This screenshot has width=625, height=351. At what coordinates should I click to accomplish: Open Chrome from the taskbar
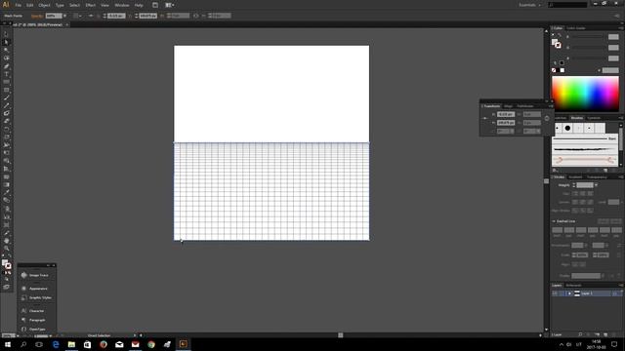coord(151,344)
